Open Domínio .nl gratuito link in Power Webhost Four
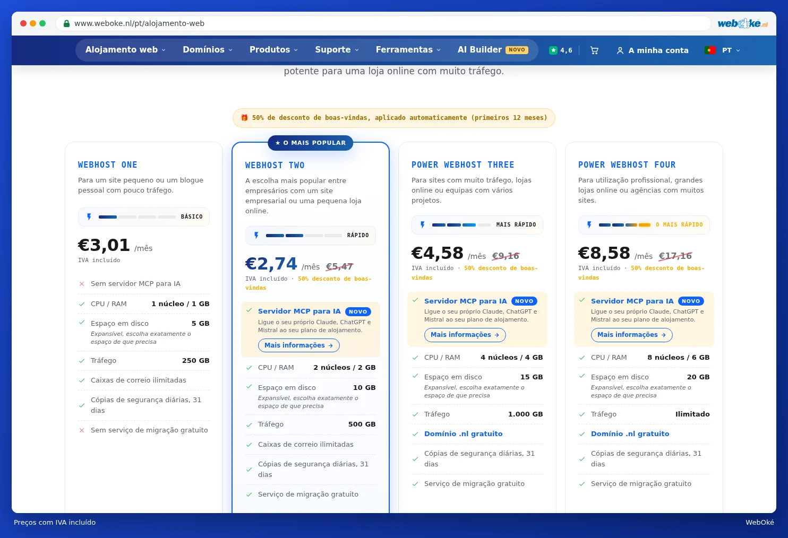Image resolution: width=788 pixels, height=538 pixels. click(x=630, y=434)
